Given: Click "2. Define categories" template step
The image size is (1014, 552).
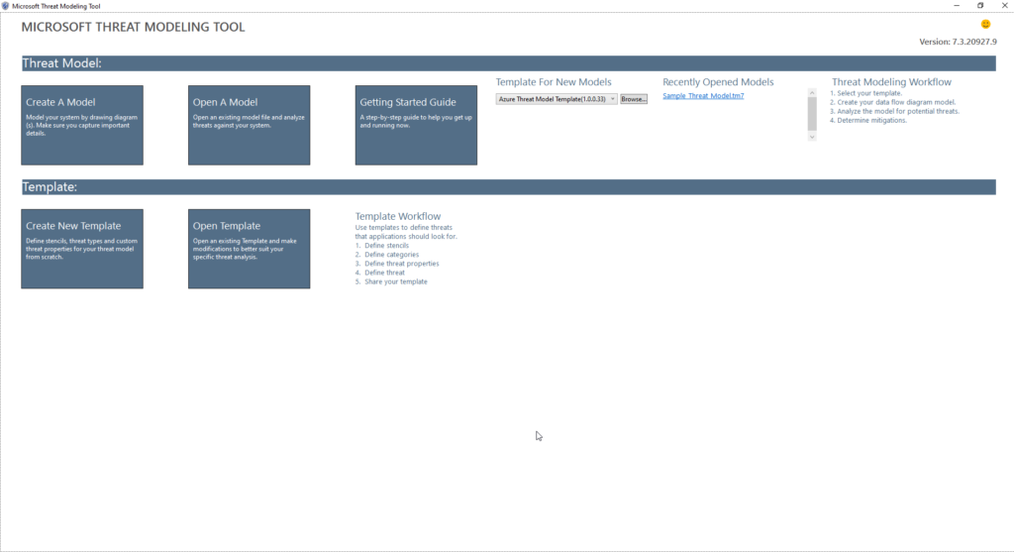Looking at the screenshot, I should (x=387, y=255).
